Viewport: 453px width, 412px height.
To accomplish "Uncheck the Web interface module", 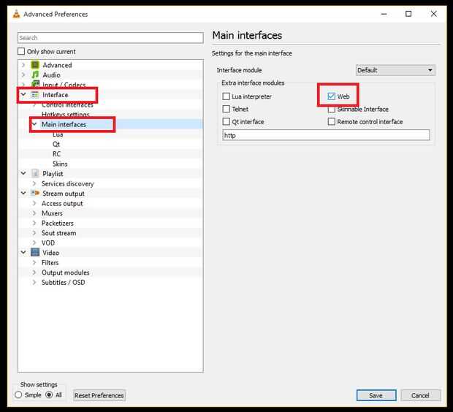I will (x=332, y=96).
